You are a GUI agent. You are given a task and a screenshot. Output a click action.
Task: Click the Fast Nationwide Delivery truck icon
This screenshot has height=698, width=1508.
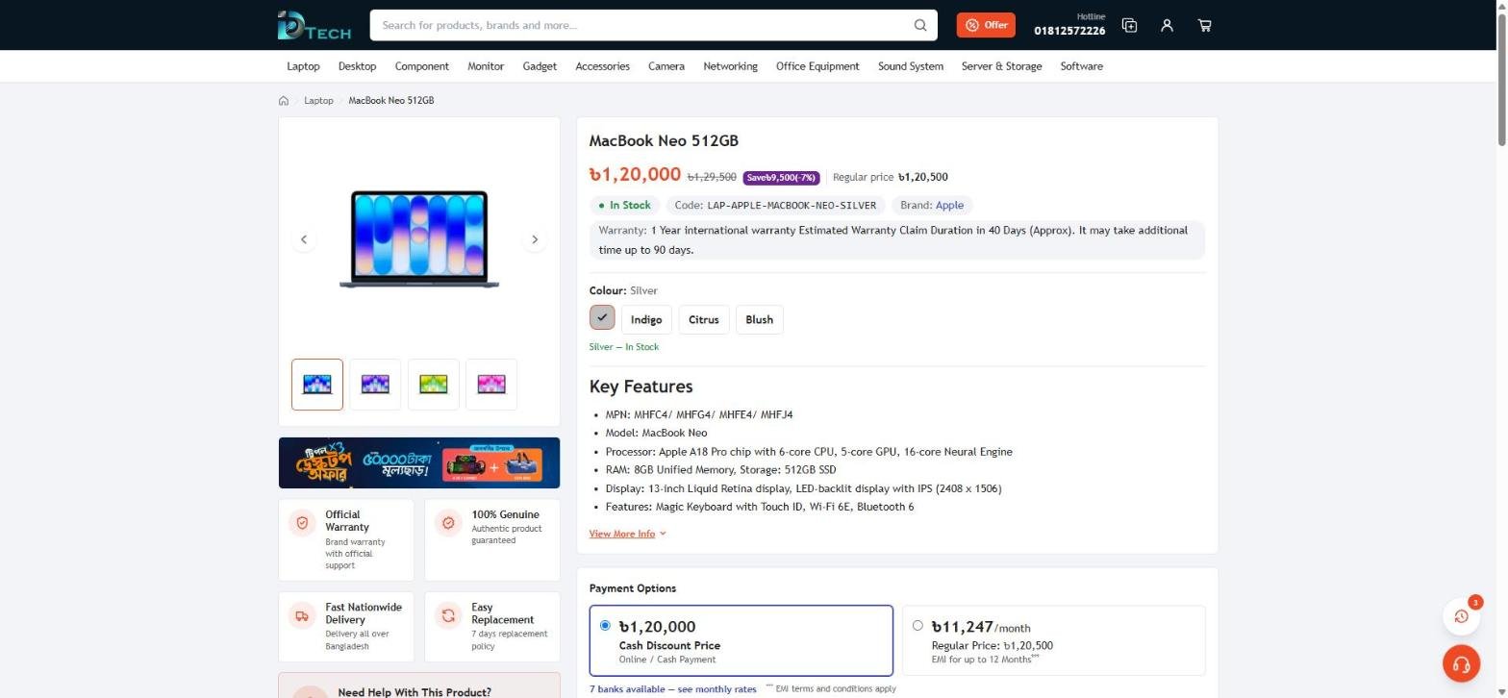pos(303,616)
